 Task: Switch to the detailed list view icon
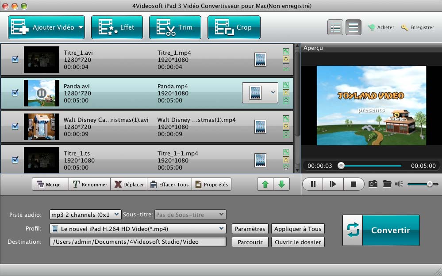335,27
